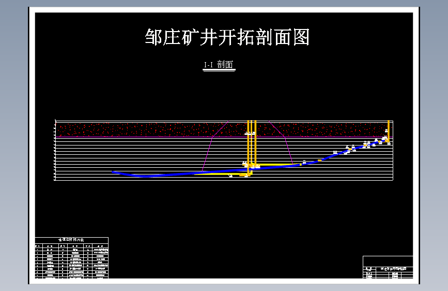Select the underlined subtitle I-I 剖面
Screen dimensions: 448x291
point(219,65)
